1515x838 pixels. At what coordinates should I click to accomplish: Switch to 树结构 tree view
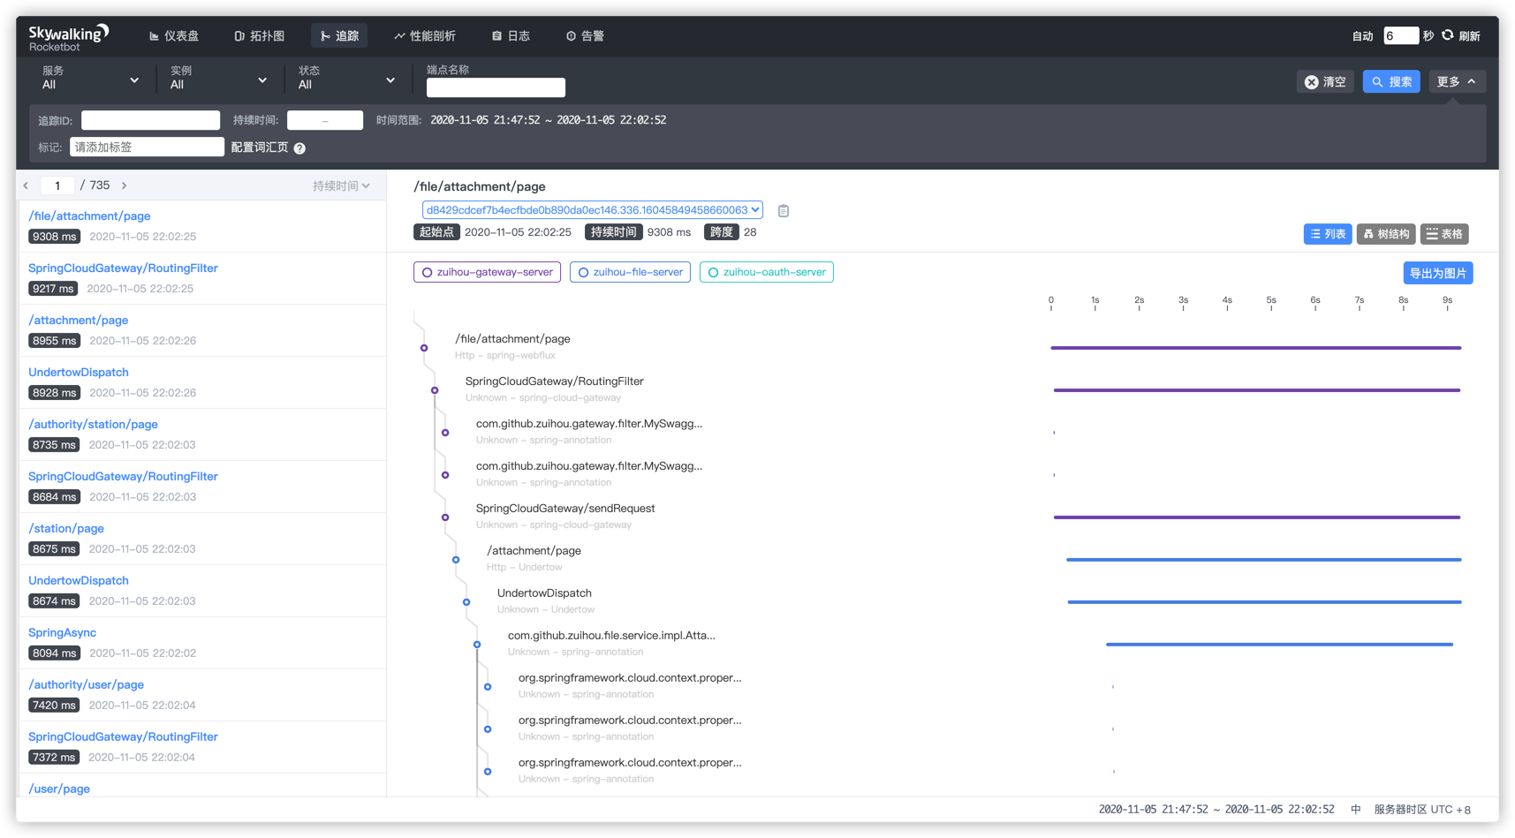pyautogui.click(x=1386, y=234)
